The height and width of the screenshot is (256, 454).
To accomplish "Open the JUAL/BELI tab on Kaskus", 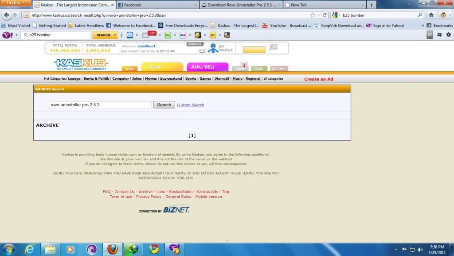I will 207,67.
